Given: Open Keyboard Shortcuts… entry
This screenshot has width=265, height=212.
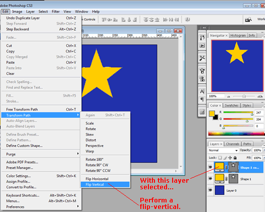Looking at the screenshot, I should (41, 195).
